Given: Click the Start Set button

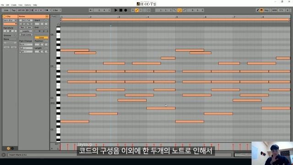Looking at the screenshot, I should click(x=46, y=20).
